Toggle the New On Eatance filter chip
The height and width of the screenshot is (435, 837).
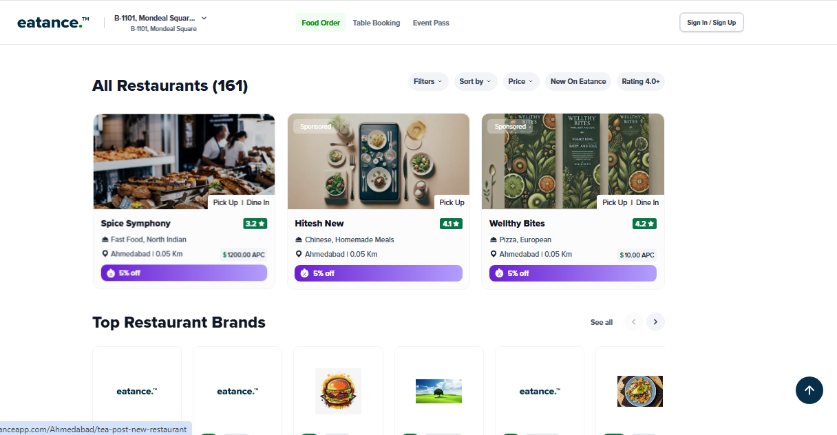578,81
